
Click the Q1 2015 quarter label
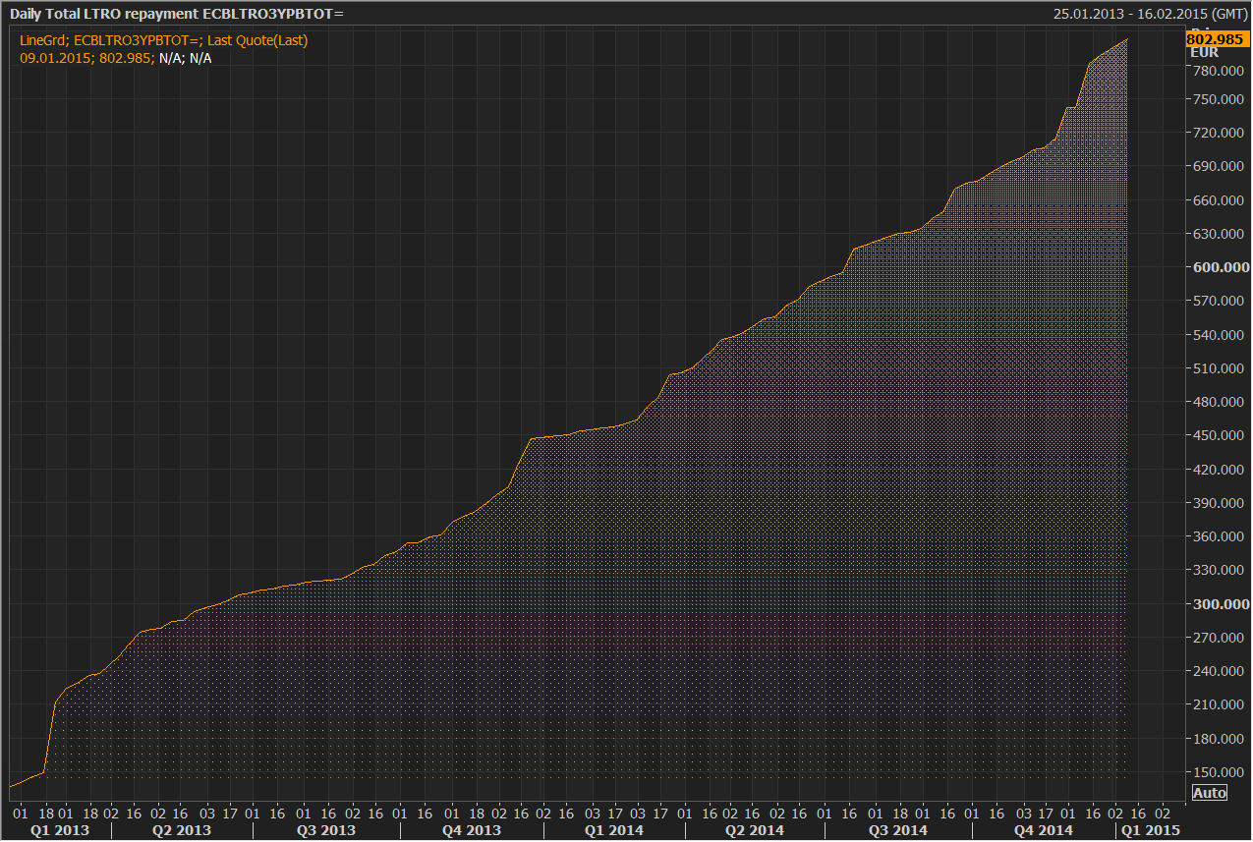point(1151,830)
